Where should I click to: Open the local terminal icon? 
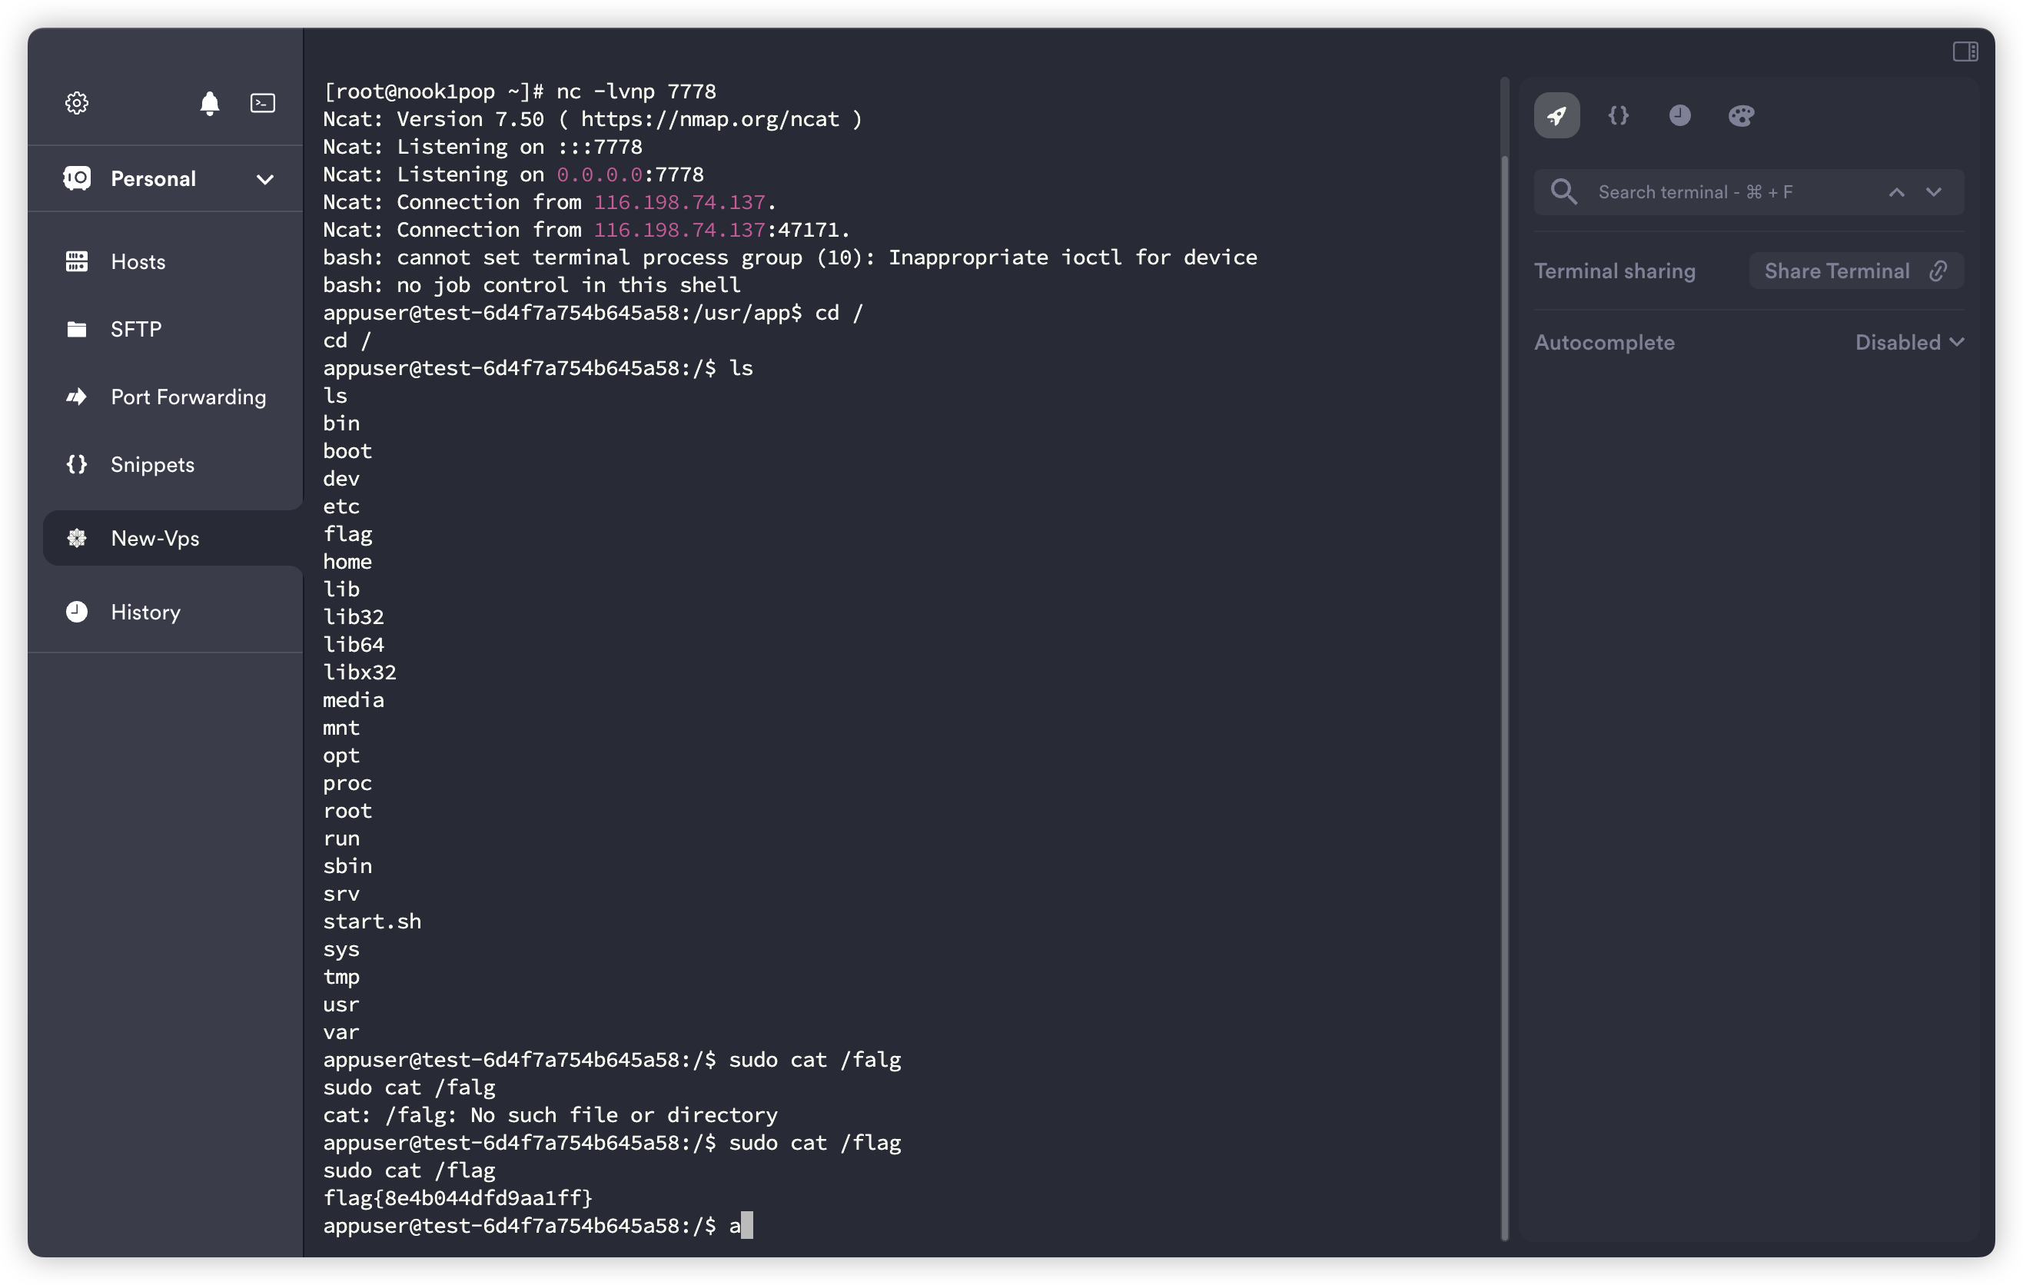point(263,102)
